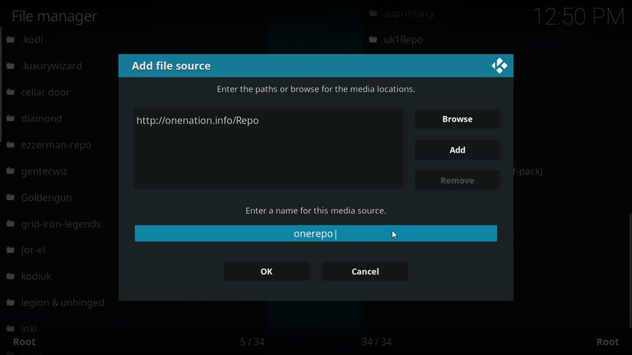632x355 pixels.
Task: Open the cellar door folder icon
Action: tap(11, 92)
